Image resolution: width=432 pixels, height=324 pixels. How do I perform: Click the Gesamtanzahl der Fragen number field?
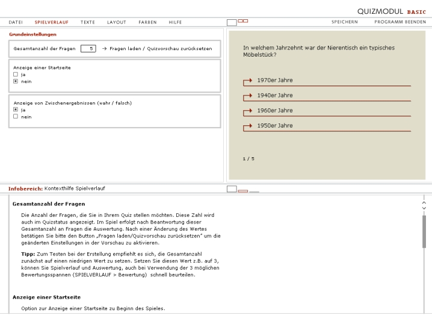[x=88, y=49]
